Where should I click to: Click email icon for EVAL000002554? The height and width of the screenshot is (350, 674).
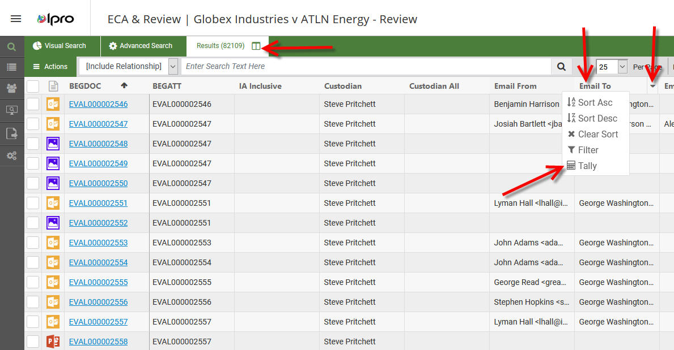[53, 262]
